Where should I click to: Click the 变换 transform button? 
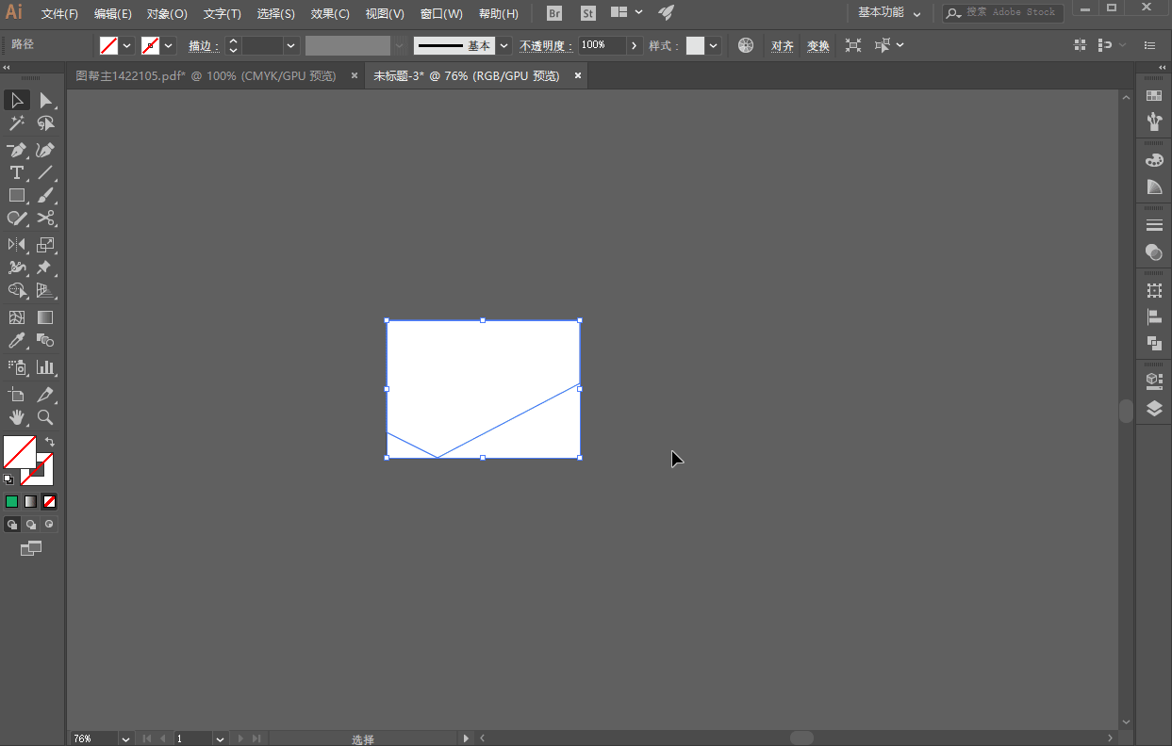click(x=818, y=46)
